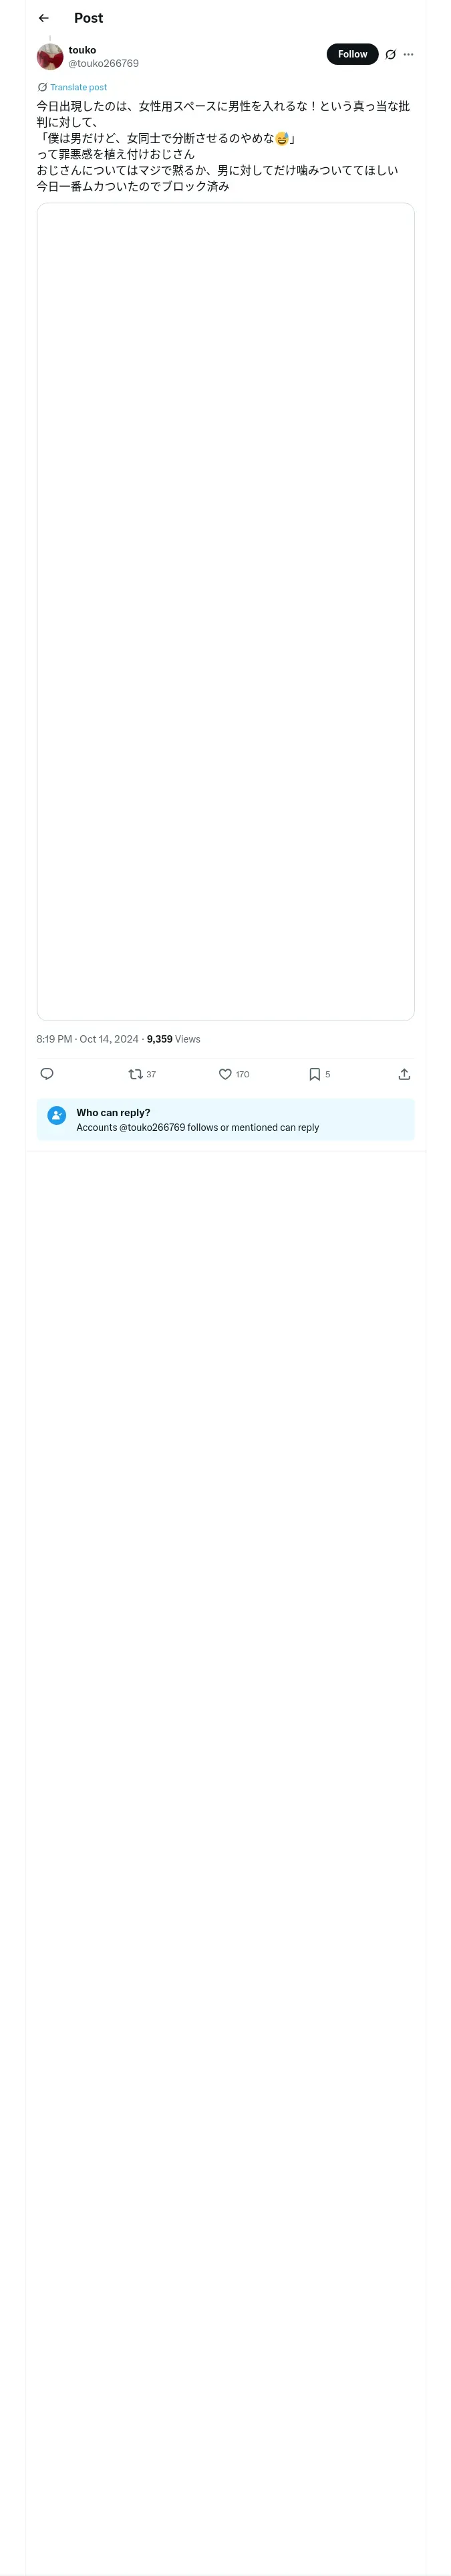The height and width of the screenshot is (2576, 451).
Task: Click the Grok icon beside Follow
Action: point(390,55)
